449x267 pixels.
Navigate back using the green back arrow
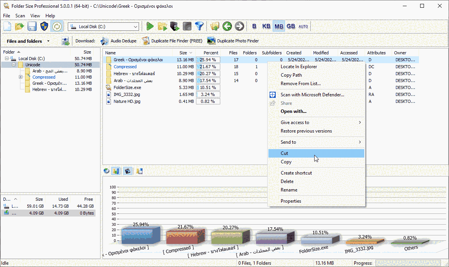coord(227,26)
